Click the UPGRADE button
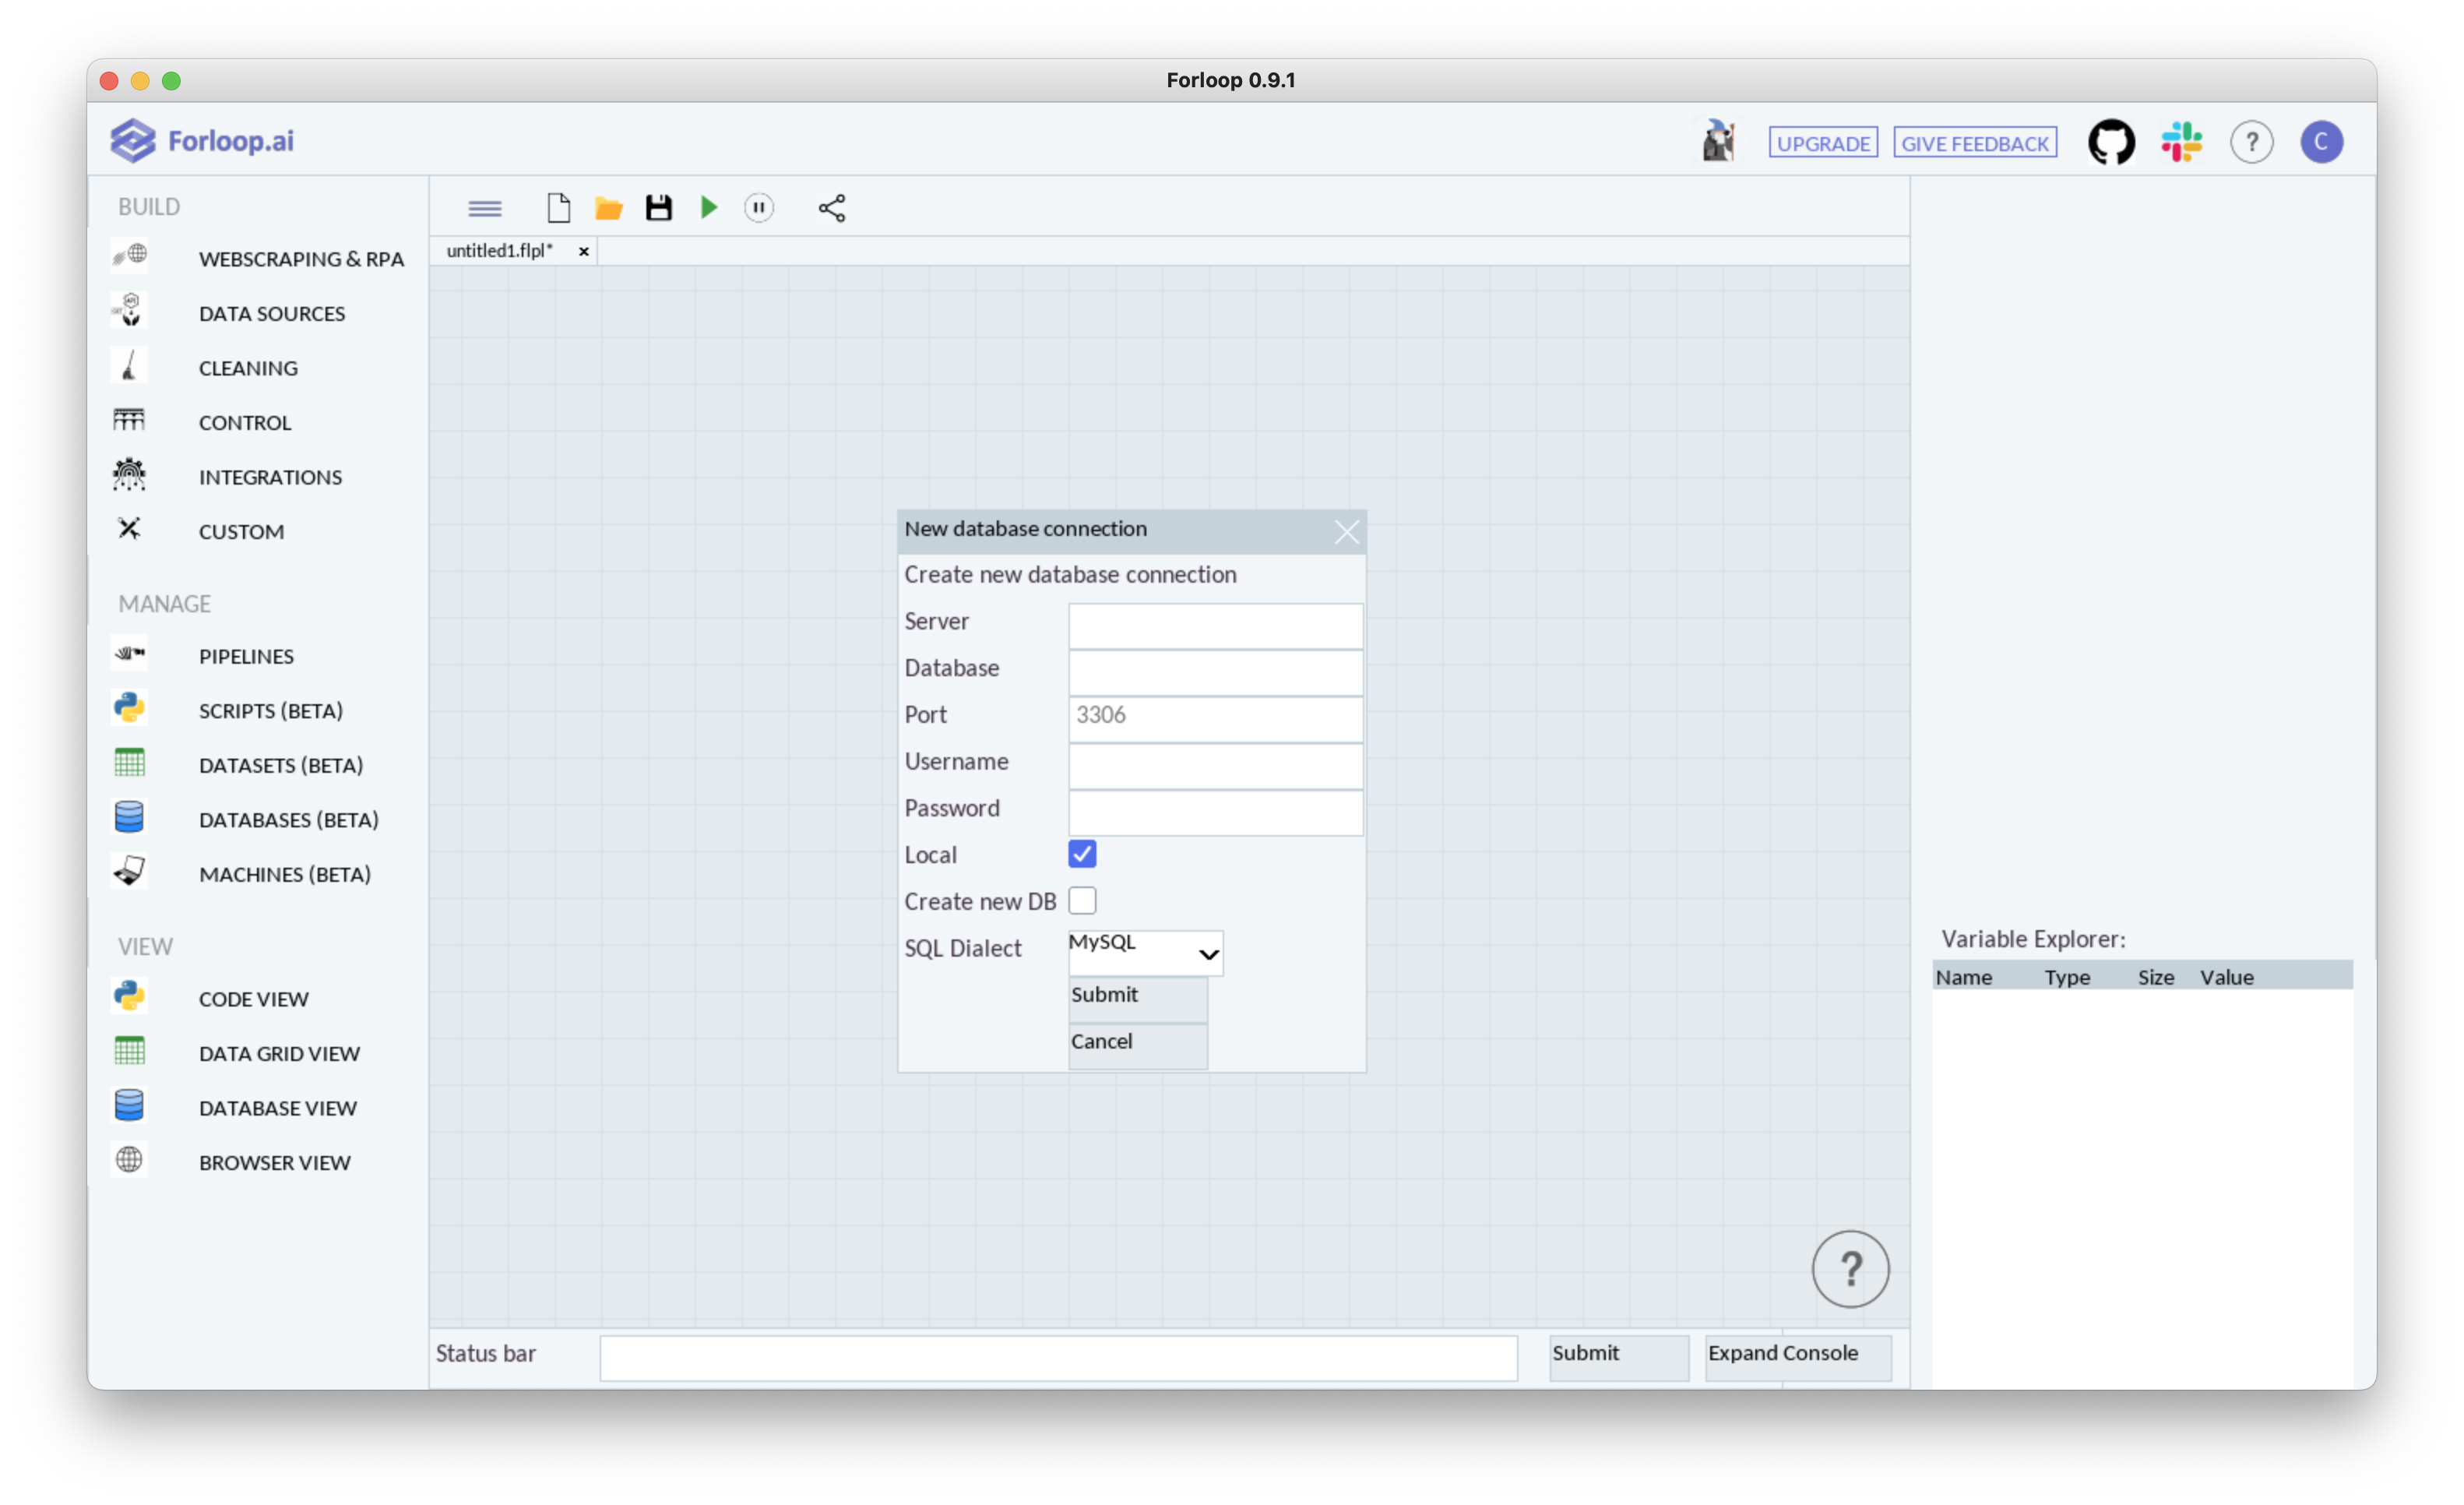 point(1823,143)
